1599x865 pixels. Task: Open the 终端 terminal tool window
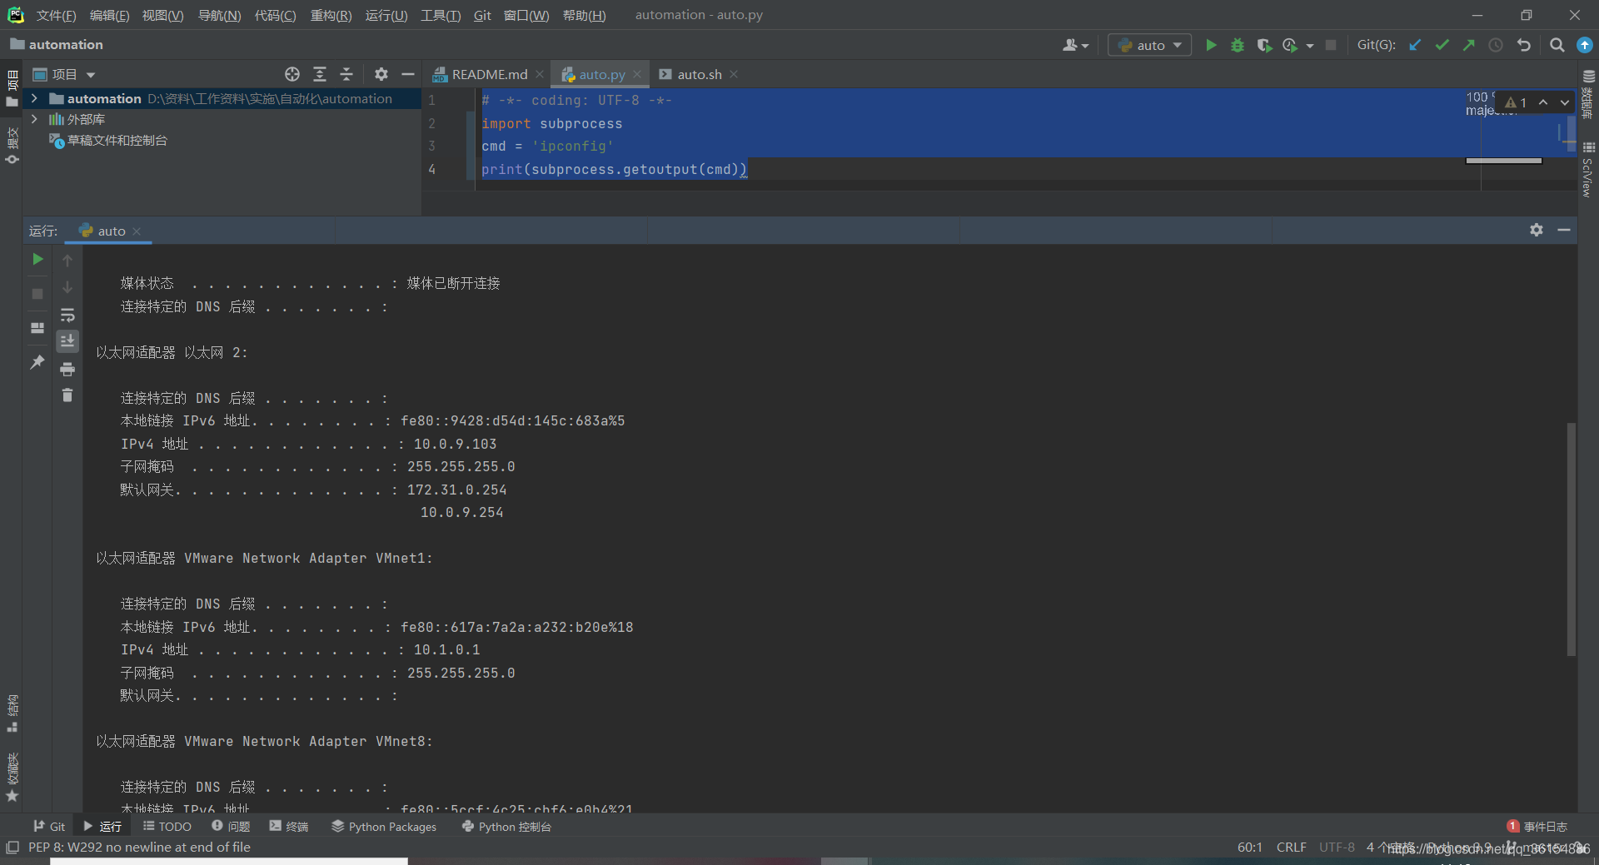[x=289, y=826]
